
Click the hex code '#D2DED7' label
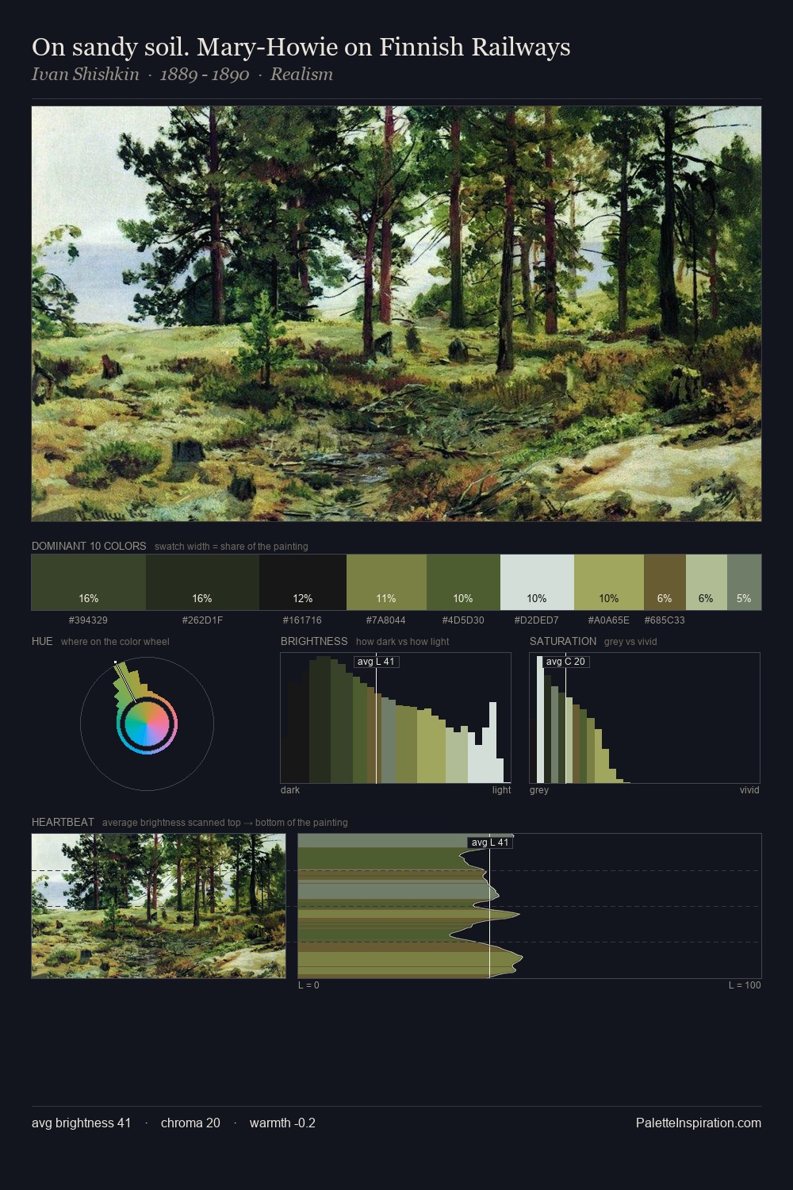[537, 620]
